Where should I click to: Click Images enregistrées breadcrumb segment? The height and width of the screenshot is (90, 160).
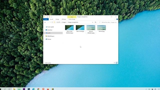click(73, 22)
